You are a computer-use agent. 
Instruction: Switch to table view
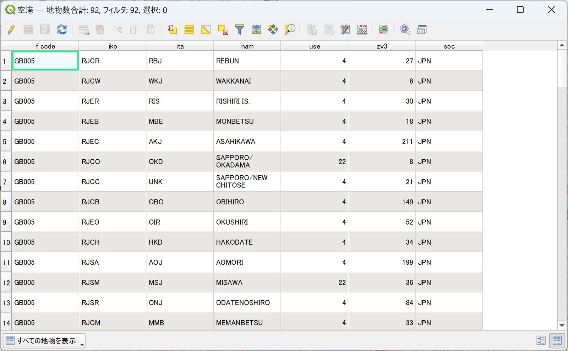pyautogui.click(x=557, y=340)
